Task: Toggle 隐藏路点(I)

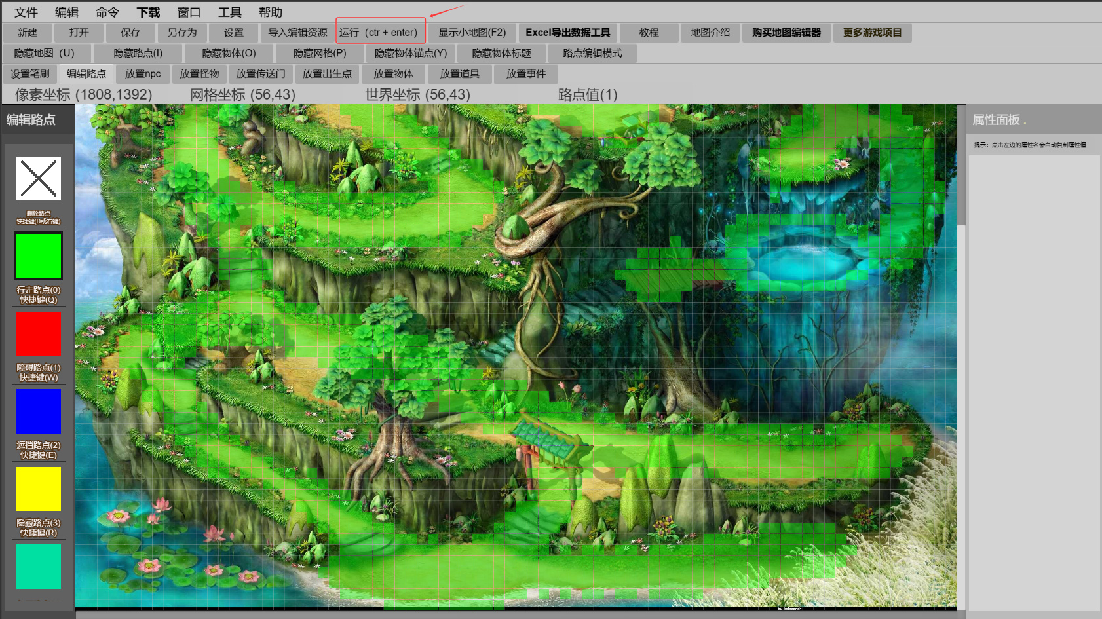Action: (138, 53)
